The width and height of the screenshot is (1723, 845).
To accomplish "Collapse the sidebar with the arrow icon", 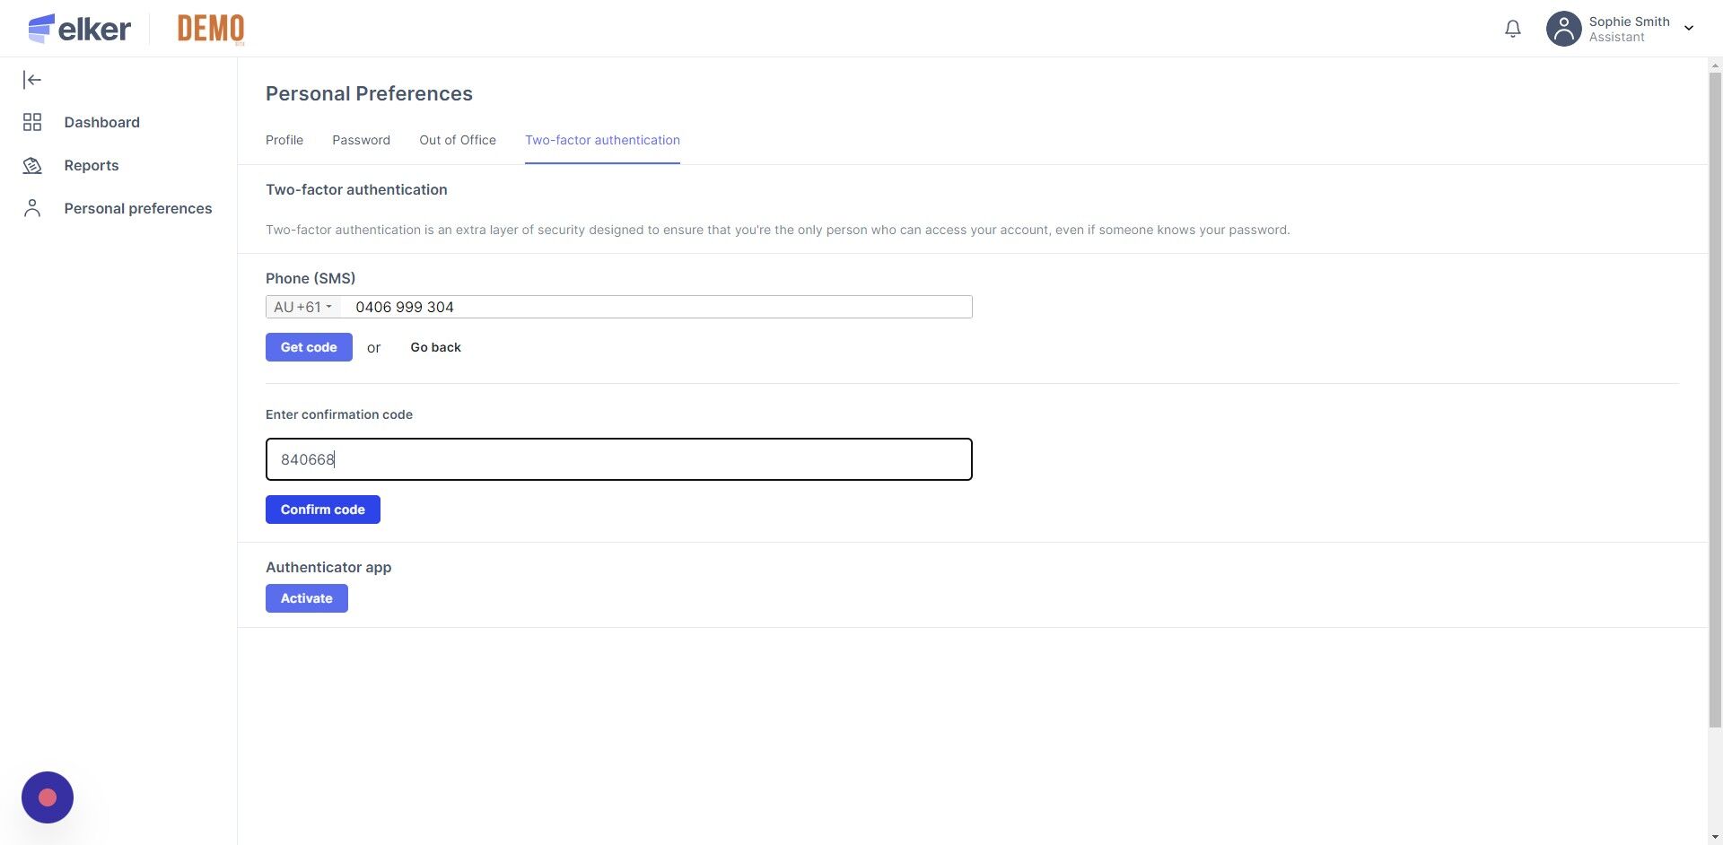I will pyautogui.click(x=32, y=80).
